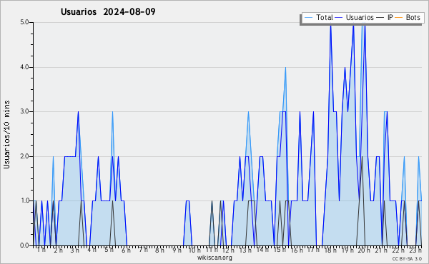Click the y-axis label "Usuarios/10 mins"
The width and height of the screenshot is (429, 264).
click(x=6, y=134)
